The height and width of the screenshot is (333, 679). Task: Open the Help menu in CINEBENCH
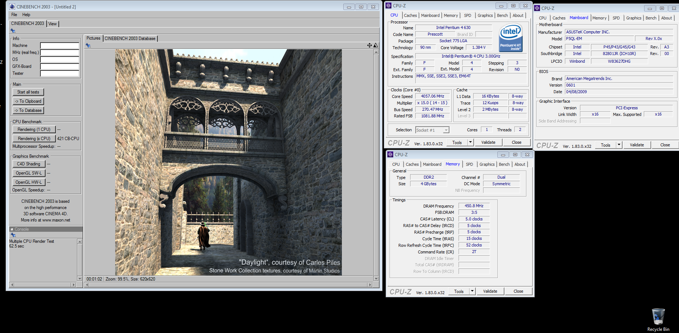pyautogui.click(x=26, y=15)
